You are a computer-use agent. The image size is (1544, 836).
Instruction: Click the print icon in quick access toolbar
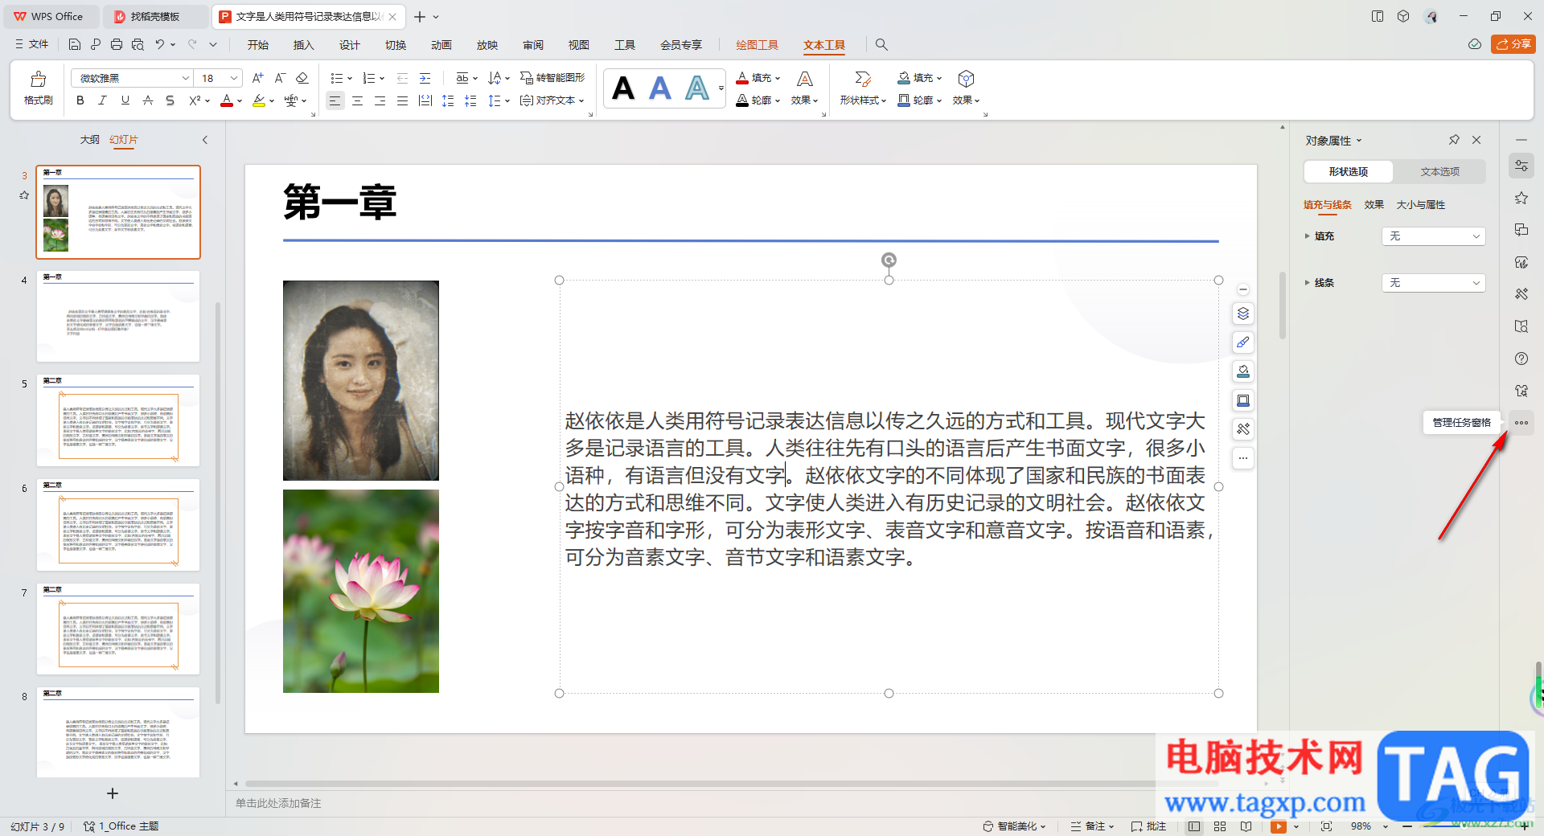(x=117, y=44)
